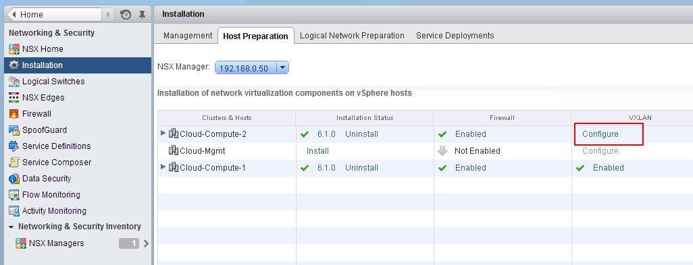693x265 pixels.
Task: Sort by Clusters & Hosts column header
Action: tap(227, 118)
